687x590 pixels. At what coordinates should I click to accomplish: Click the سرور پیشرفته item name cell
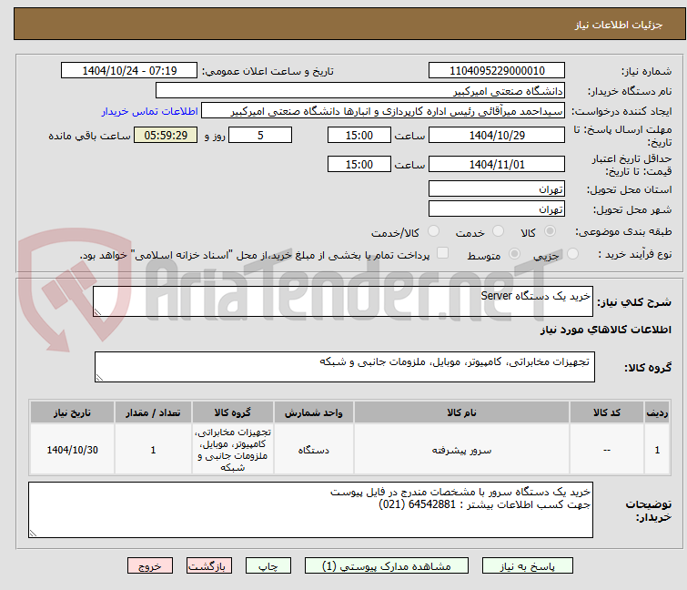click(461, 450)
